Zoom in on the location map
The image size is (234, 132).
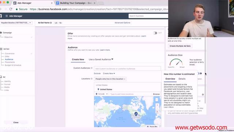click(x=157, y=105)
